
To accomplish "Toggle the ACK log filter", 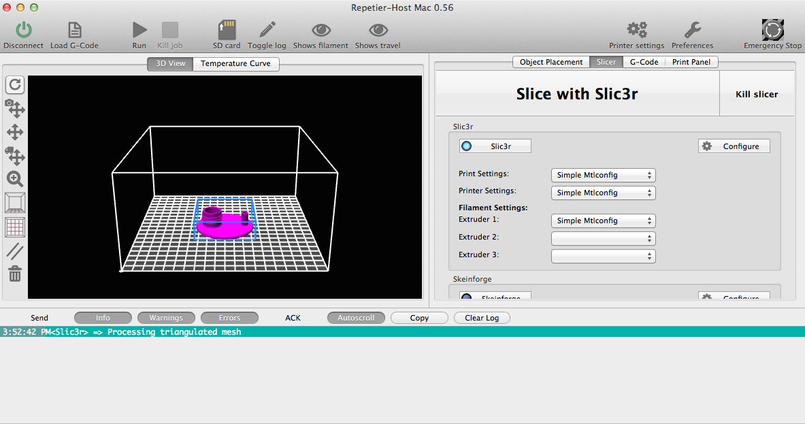I will point(293,319).
